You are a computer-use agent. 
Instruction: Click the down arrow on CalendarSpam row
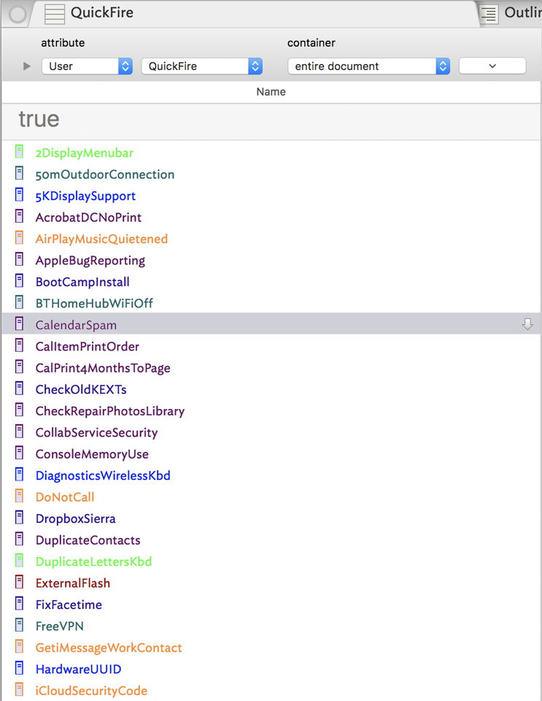527,324
